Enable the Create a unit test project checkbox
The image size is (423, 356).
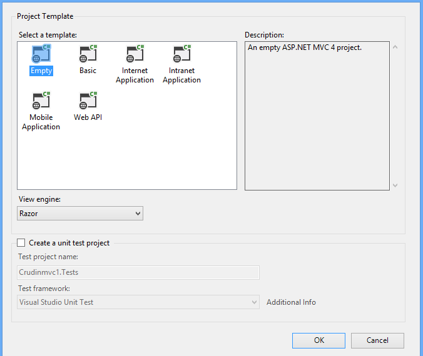click(x=22, y=243)
